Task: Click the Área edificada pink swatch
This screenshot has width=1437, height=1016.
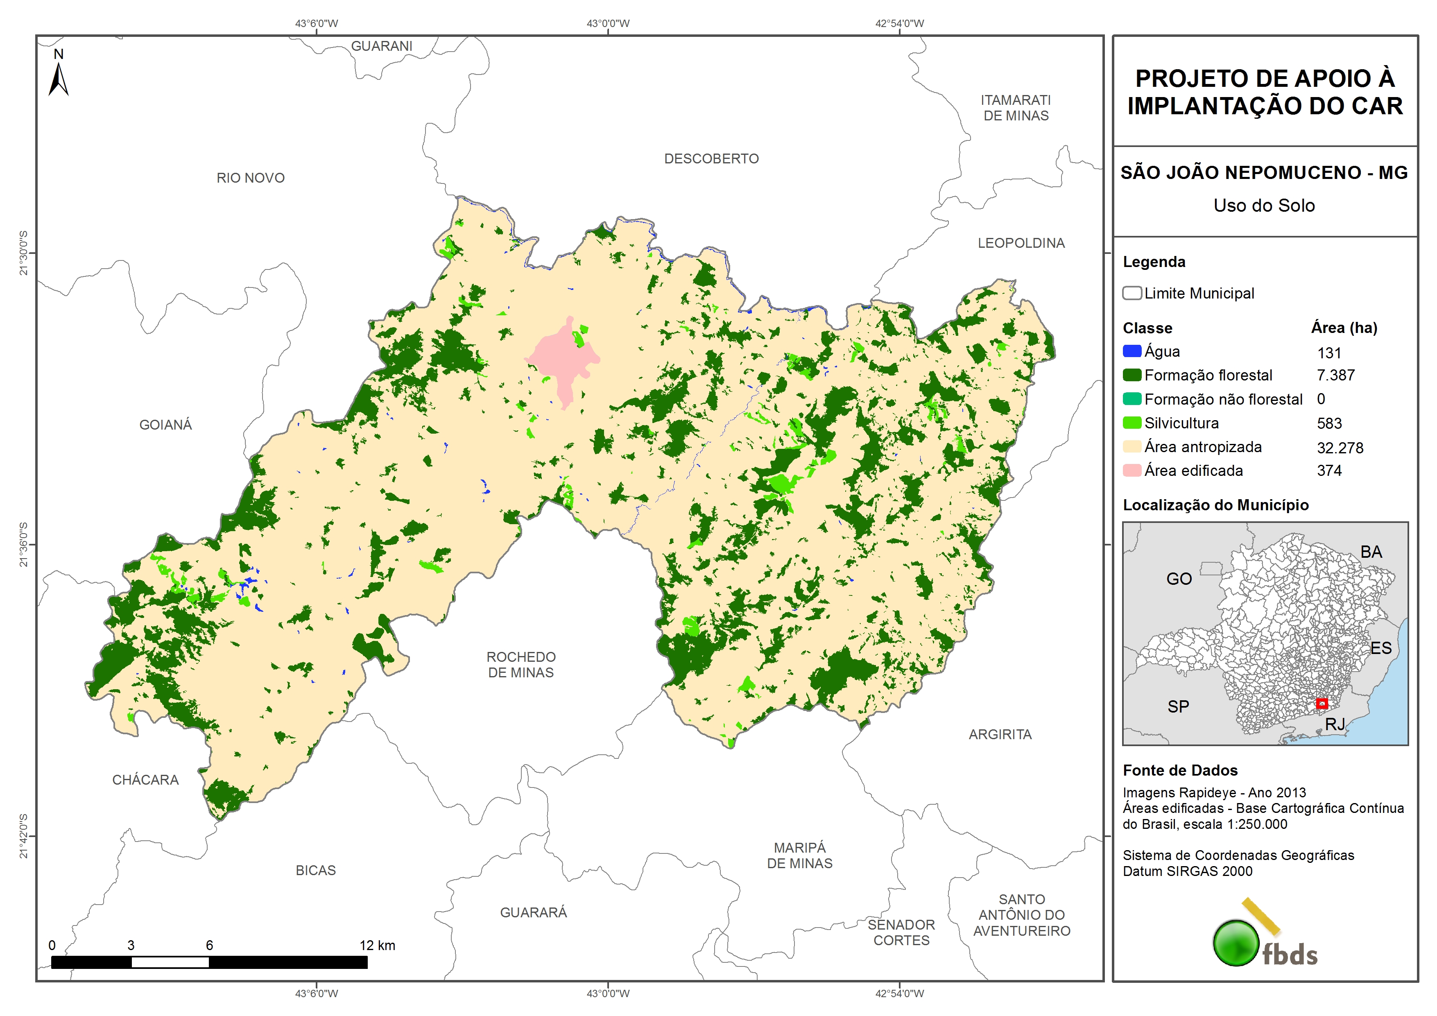Action: coord(1131,471)
